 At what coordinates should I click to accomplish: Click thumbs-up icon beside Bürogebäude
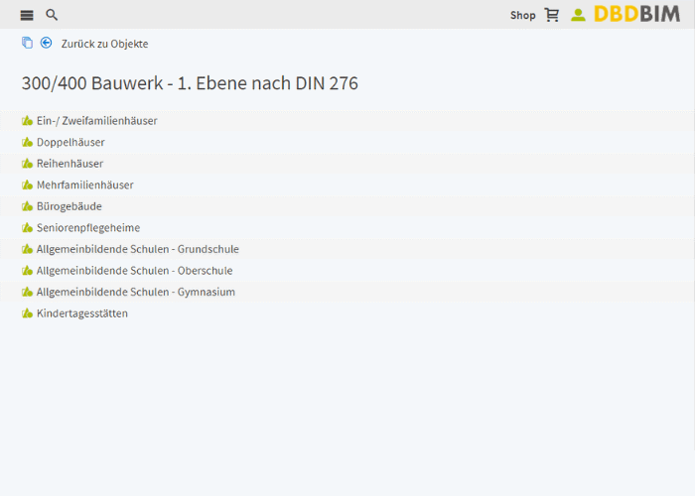(x=28, y=206)
